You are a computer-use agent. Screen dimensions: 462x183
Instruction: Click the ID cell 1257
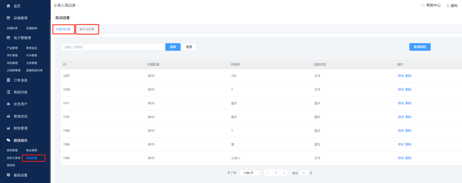66,76
